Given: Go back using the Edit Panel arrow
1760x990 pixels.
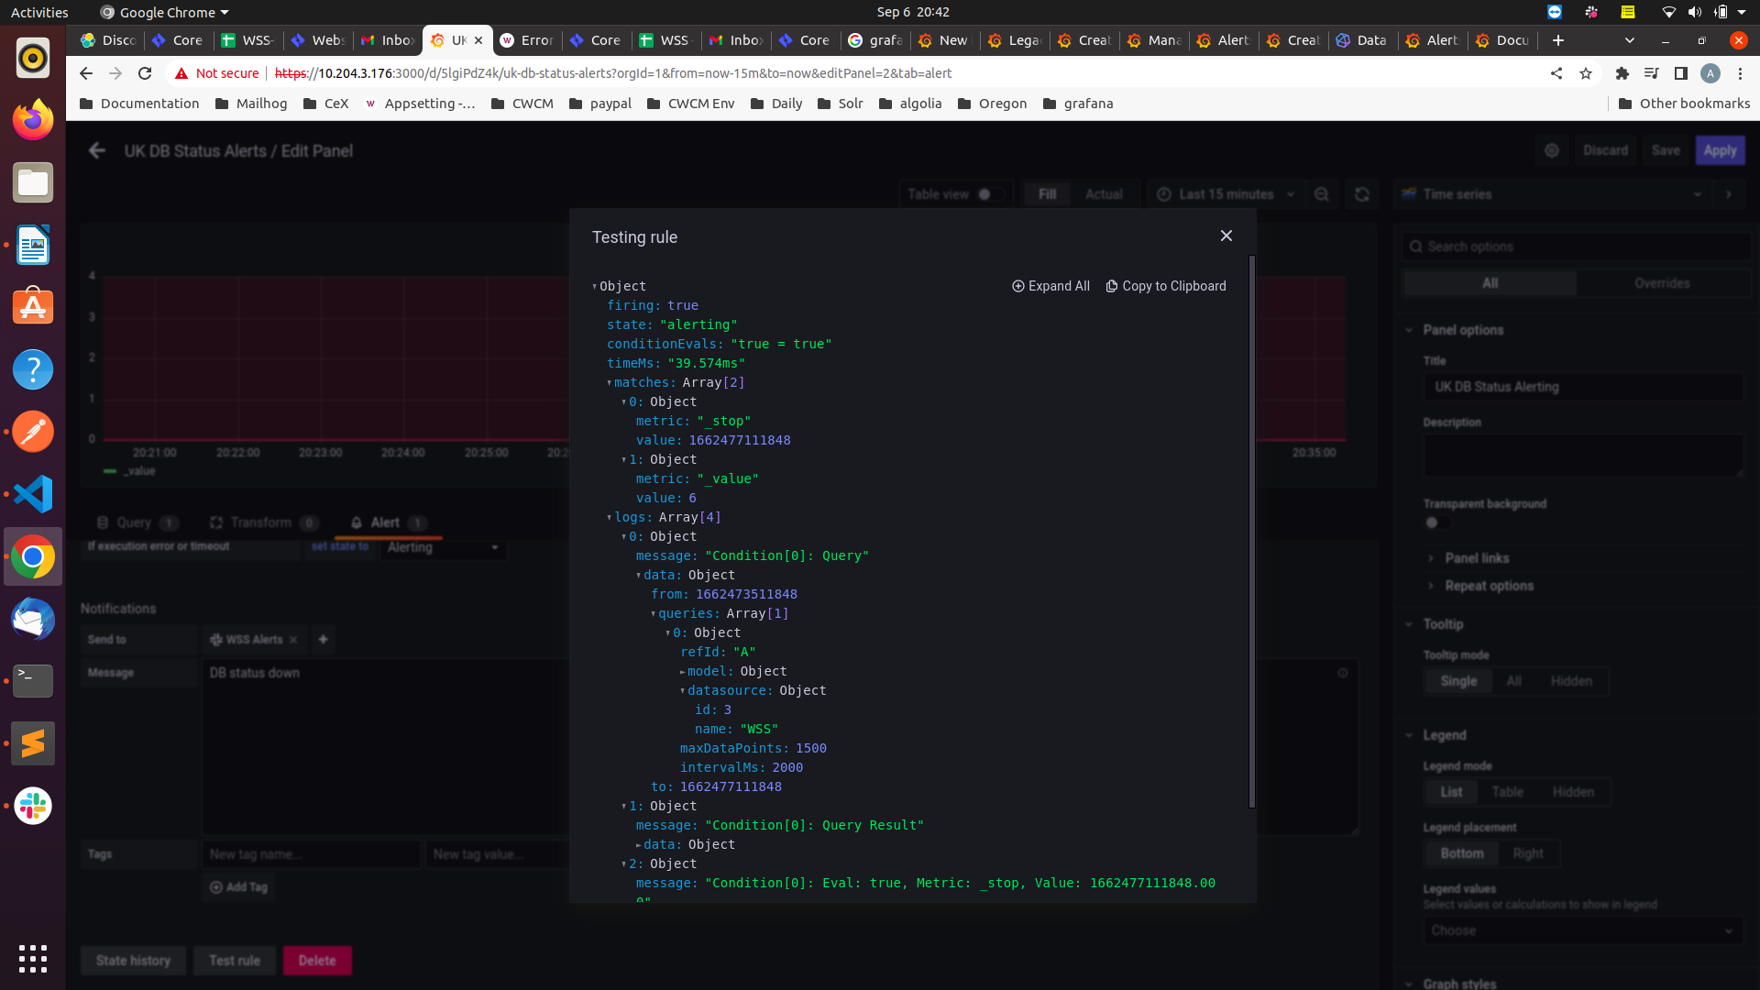Looking at the screenshot, I should (x=97, y=151).
